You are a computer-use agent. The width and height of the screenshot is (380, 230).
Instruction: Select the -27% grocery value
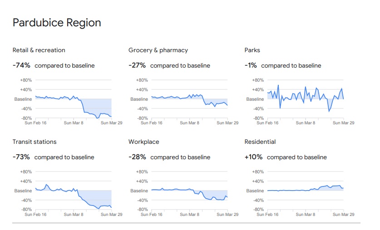point(137,65)
